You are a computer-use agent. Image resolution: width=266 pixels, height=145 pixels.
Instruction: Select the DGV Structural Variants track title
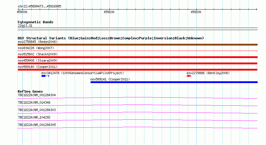pyautogui.click(x=111, y=38)
